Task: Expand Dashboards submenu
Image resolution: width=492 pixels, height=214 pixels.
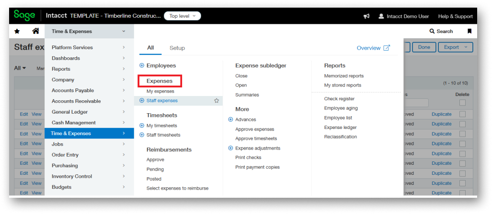Action: click(x=124, y=58)
